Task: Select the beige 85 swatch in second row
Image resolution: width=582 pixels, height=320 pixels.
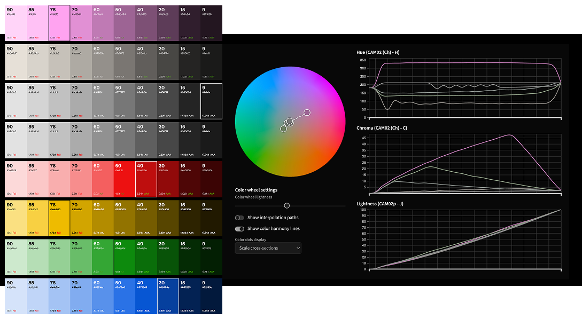Action: [37, 62]
